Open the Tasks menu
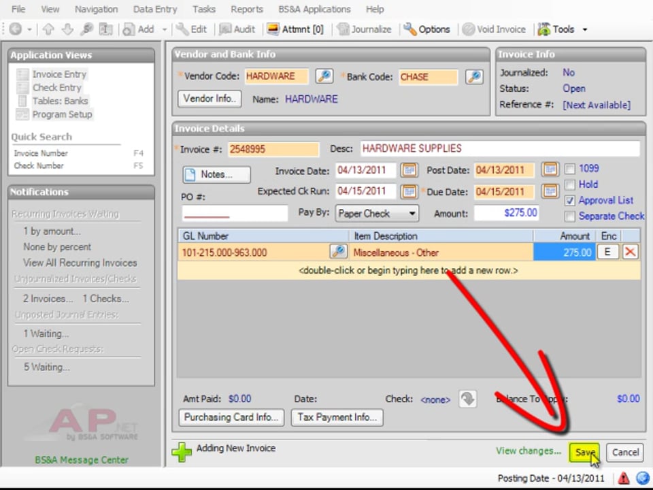Viewport: 653px width, 490px height. [x=203, y=9]
